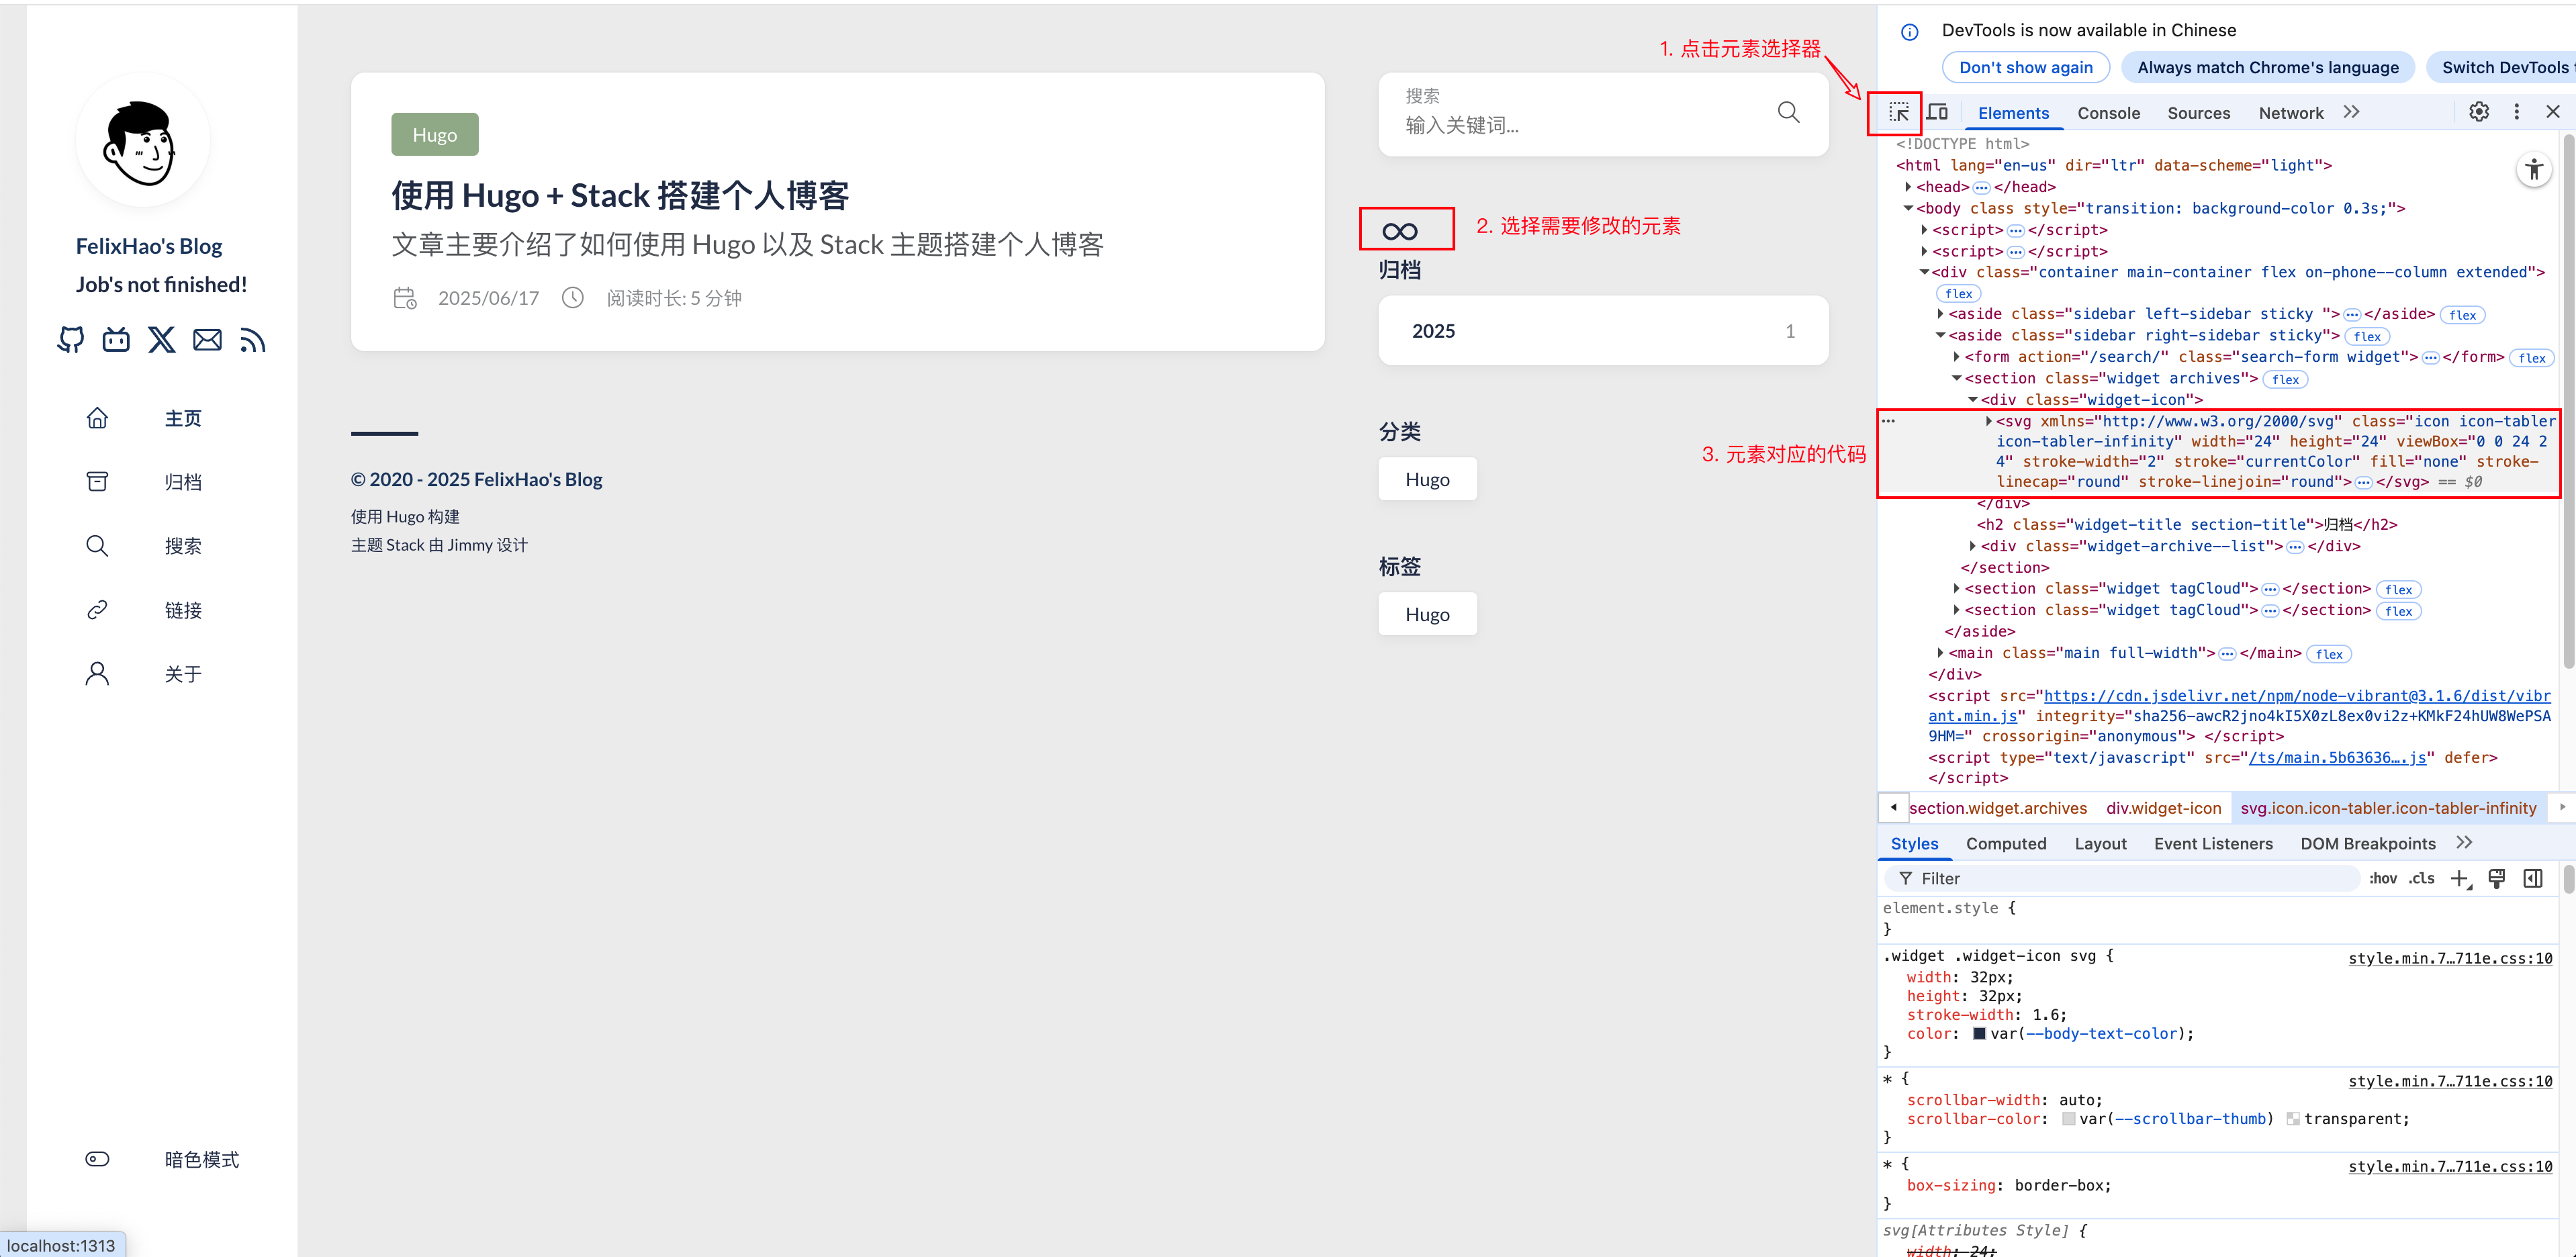Open the 2025 archive entry

[1602, 330]
